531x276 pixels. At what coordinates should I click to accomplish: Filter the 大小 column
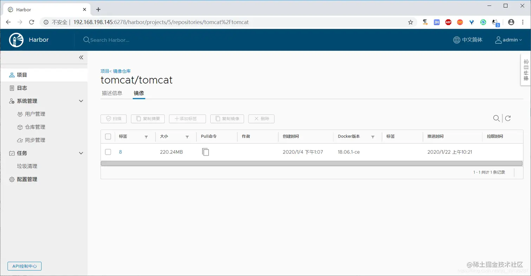click(x=187, y=137)
